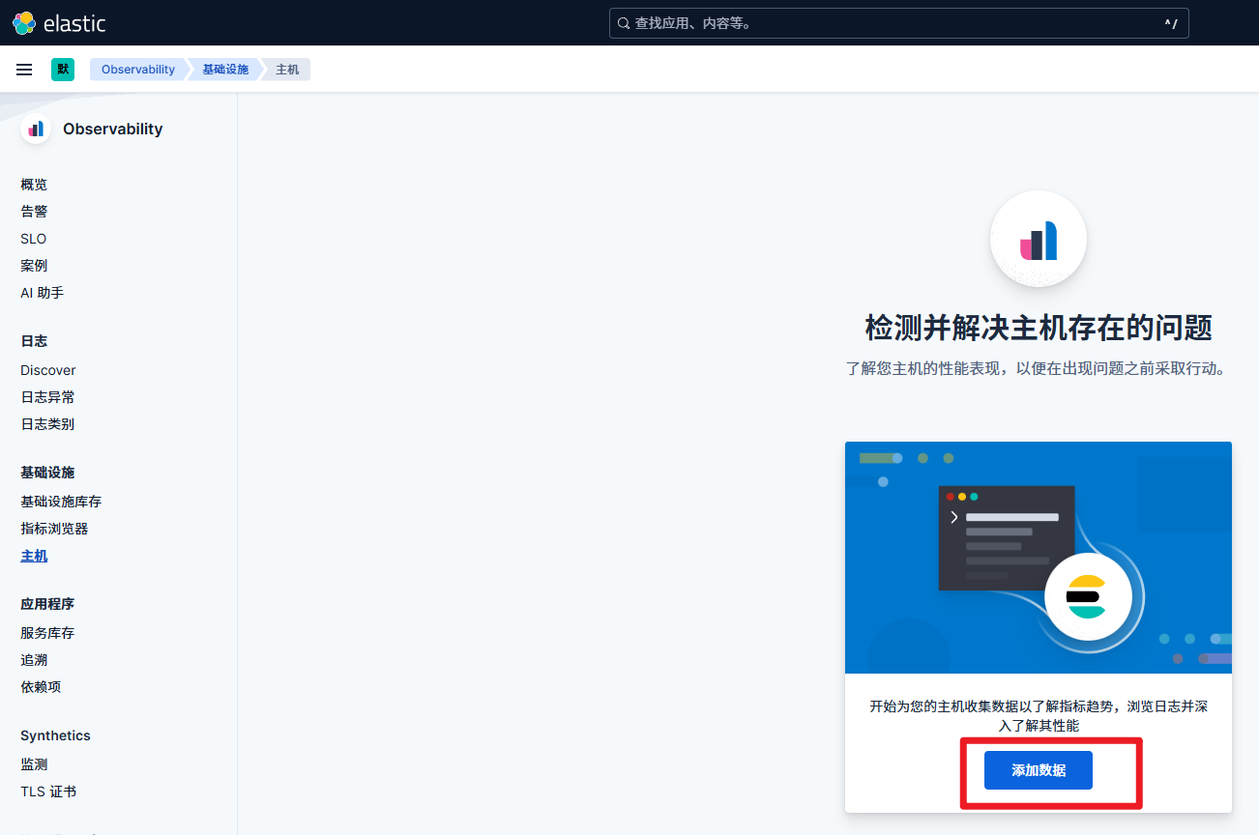This screenshot has width=1259, height=835.
Task: Select the 主机 breadcrumb
Action: 287,70
